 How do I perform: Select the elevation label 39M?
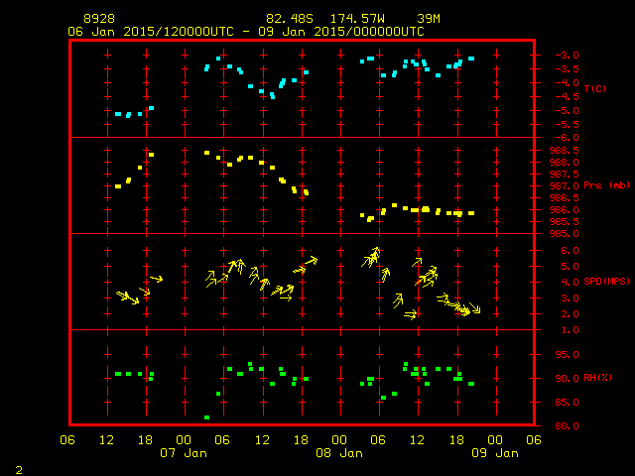pyautogui.click(x=429, y=19)
